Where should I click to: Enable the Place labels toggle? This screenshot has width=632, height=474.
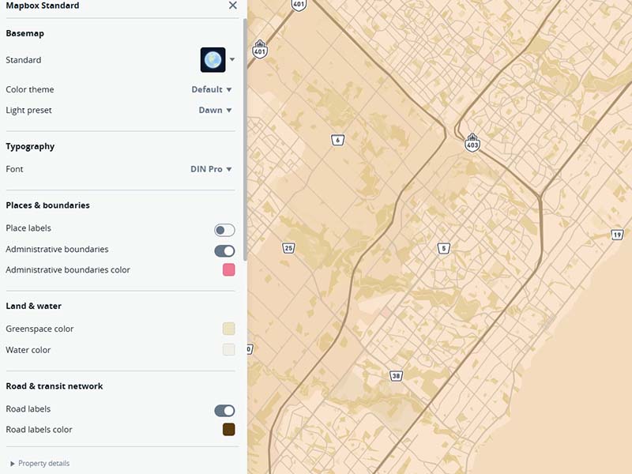(224, 230)
